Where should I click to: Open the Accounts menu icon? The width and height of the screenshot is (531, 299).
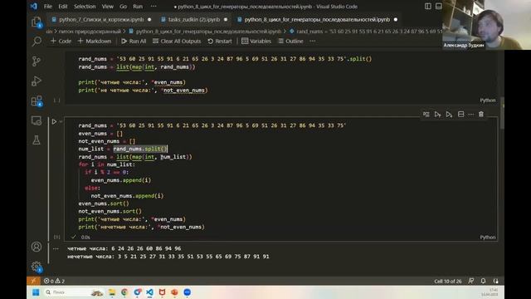37,247
